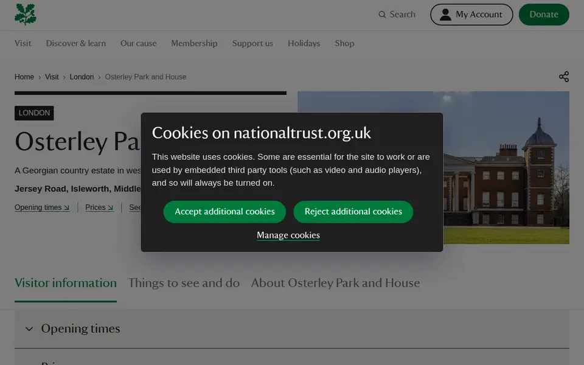Open the Membership menu
The height and width of the screenshot is (365, 584).
[195, 43]
